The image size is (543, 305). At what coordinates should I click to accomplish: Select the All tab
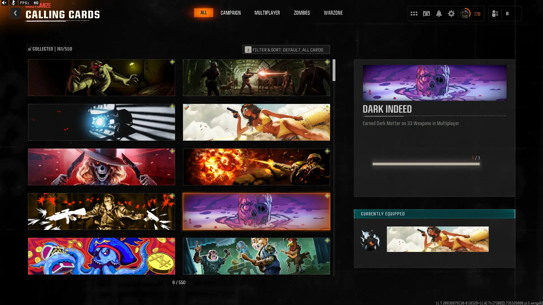[x=203, y=13]
